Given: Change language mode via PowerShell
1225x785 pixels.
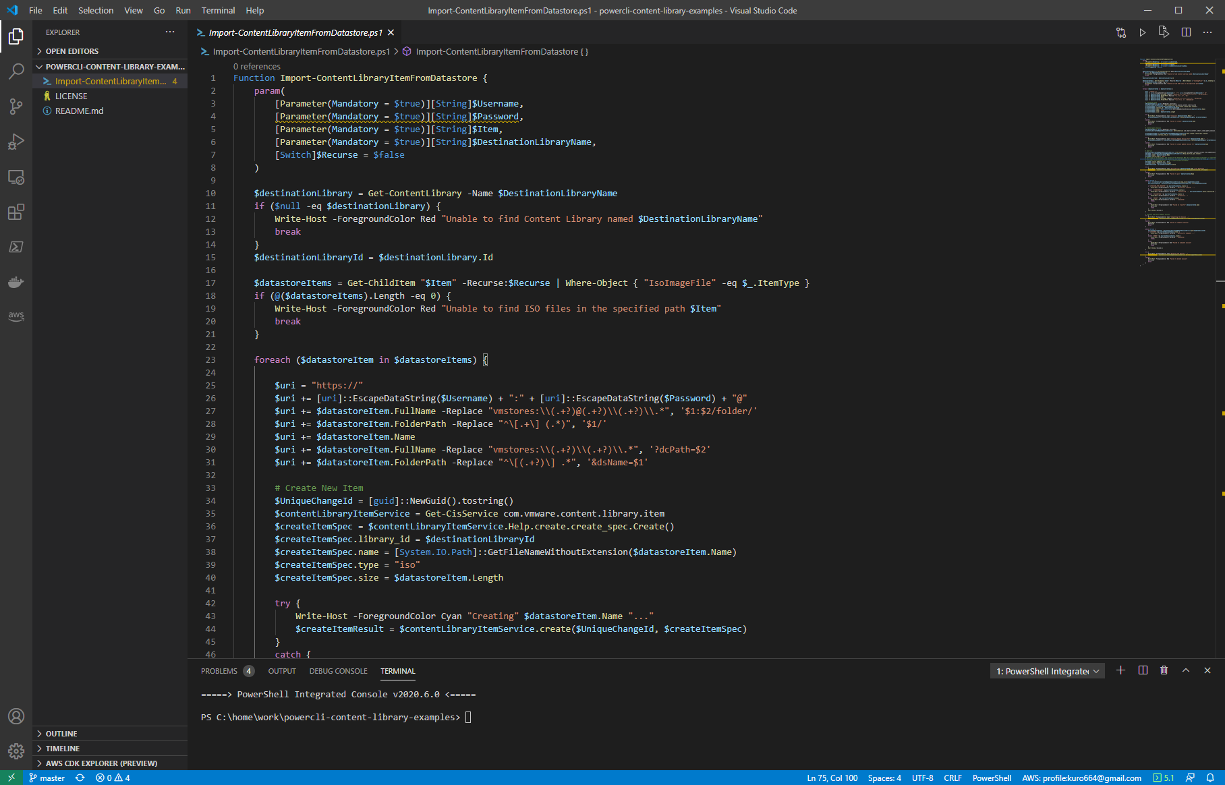Looking at the screenshot, I should (992, 778).
